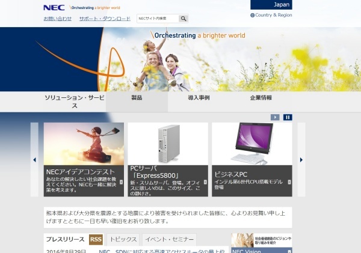Open the Express5800 server image
The width and height of the screenshot is (361, 253).
tap(168, 144)
